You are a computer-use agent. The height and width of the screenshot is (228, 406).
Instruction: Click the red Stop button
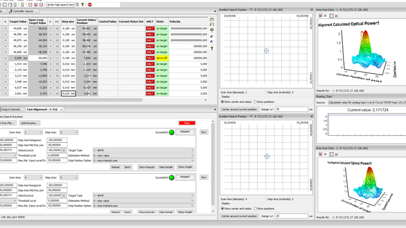tap(187, 123)
